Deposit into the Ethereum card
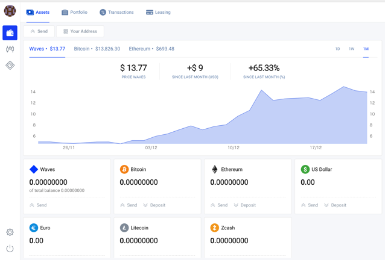This screenshot has width=385, height=260. (x=245, y=205)
